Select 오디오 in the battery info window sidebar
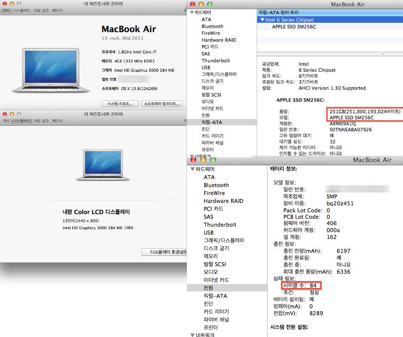Image resolution: width=403 pixels, height=337 pixels. (211, 272)
